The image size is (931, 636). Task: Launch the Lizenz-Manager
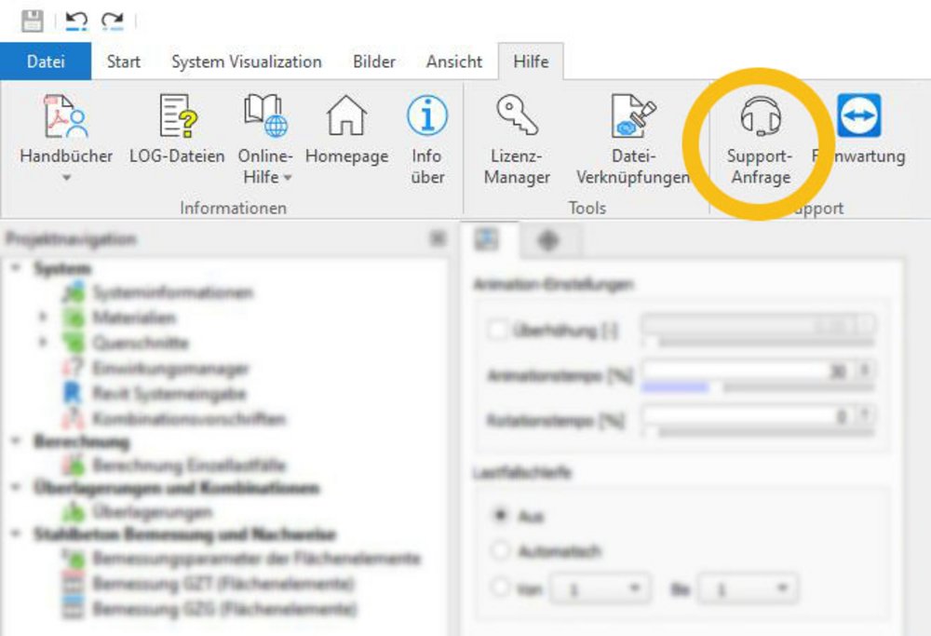517,118
